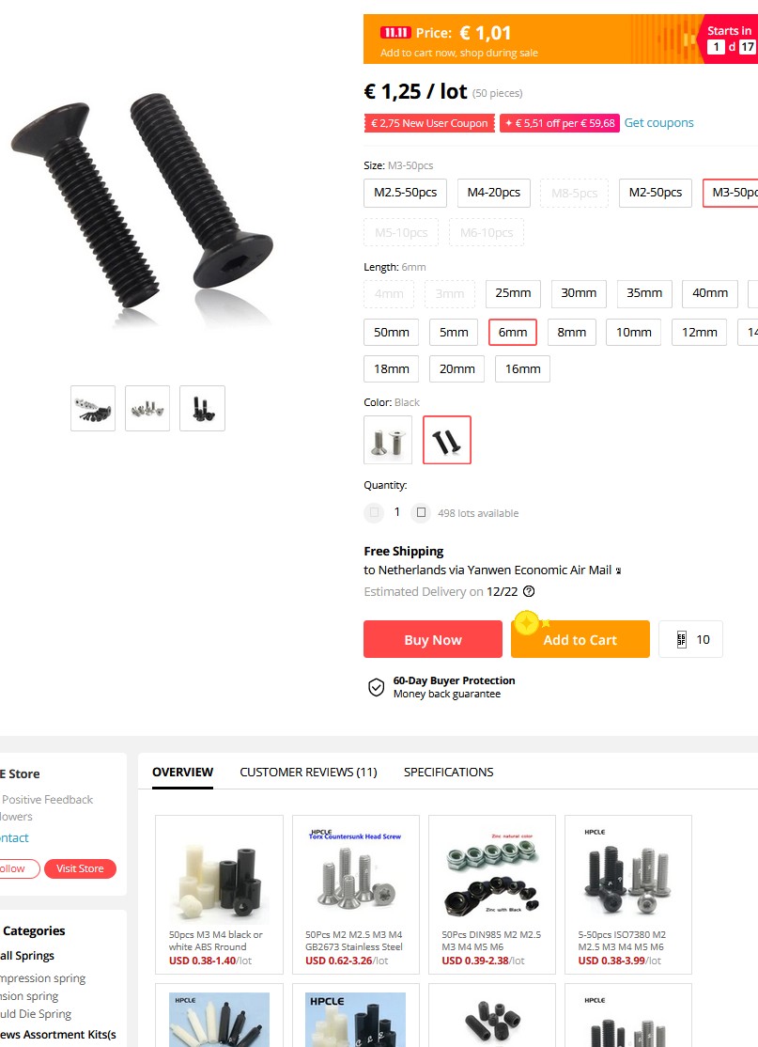This screenshot has width=758, height=1047.
Task: Open the Die Spring category link
Action: tap(36, 1013)
